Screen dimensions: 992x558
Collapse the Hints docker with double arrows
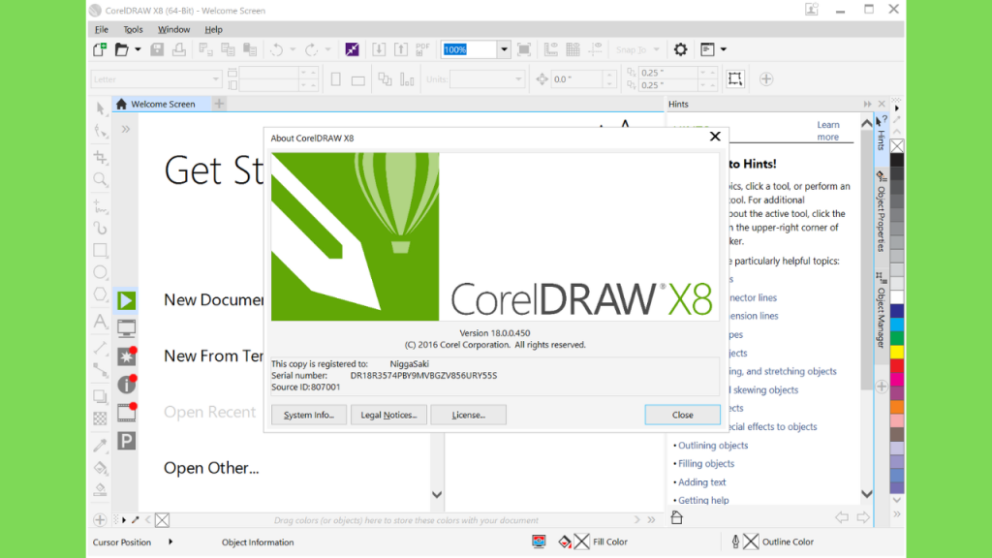click(867, 104)
